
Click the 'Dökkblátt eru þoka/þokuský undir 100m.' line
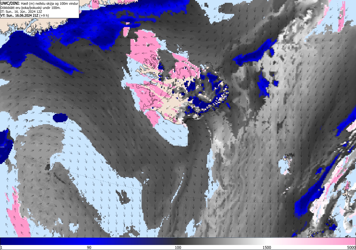(x=30, y=8)
